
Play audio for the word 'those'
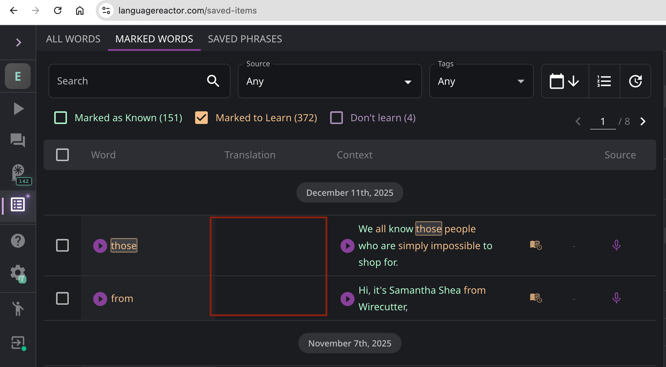(100, 246)
